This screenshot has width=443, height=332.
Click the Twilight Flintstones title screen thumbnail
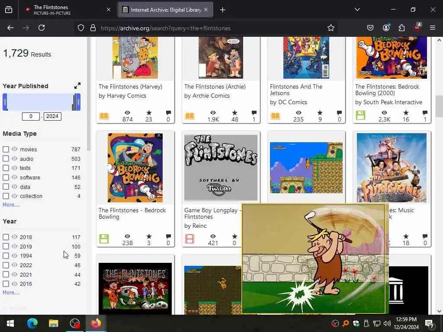tap(221, 167)
